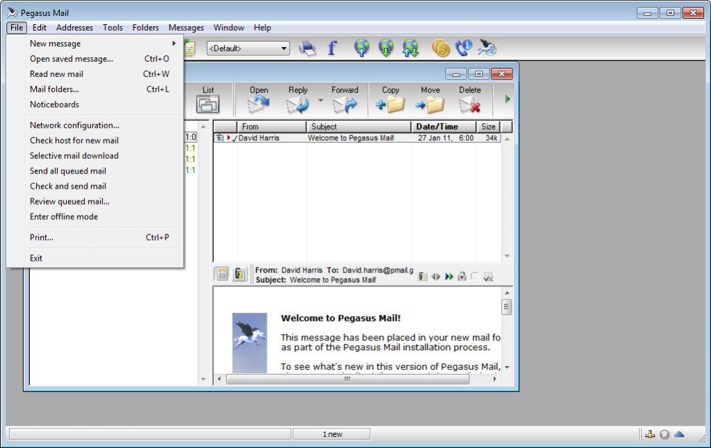Open the selected message with Open button
The height and width of the screenshot is (448, 711).
258,99
